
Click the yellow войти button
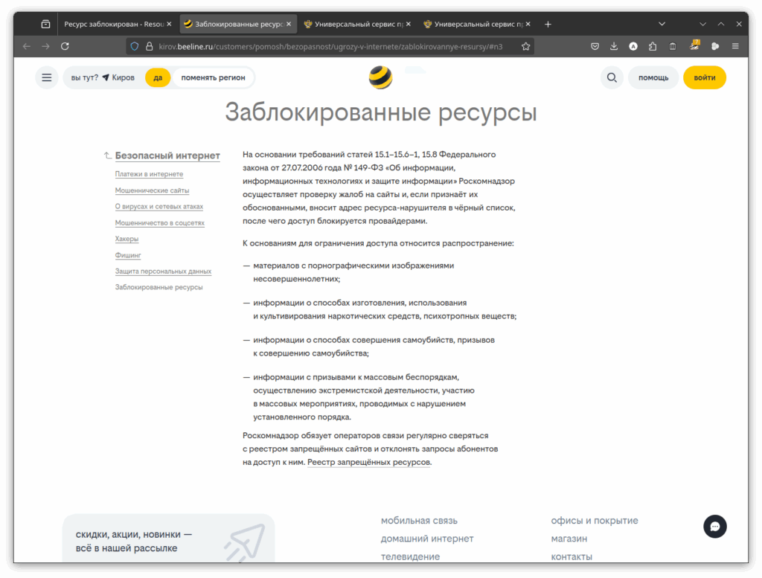click(x=705, y=77)
